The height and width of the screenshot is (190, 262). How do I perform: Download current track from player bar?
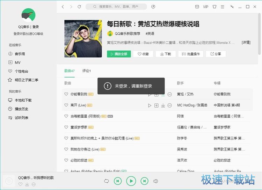27,184
